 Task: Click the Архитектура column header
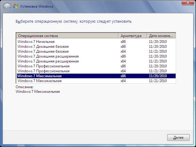click(133, 36)
